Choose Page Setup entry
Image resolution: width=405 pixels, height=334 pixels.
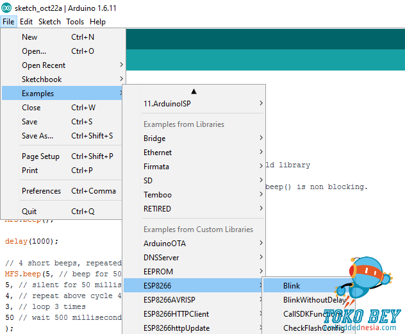click(x=62, y=156)
